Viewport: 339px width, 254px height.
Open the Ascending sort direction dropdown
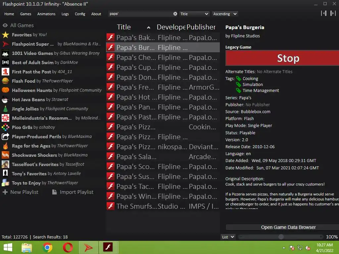click(x=225, y=14)
